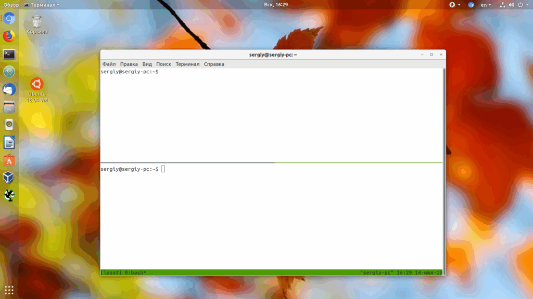Open the Files manager in the dock

9,107
